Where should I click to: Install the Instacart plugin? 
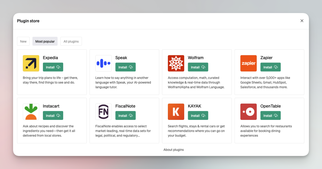coord(53,115)
